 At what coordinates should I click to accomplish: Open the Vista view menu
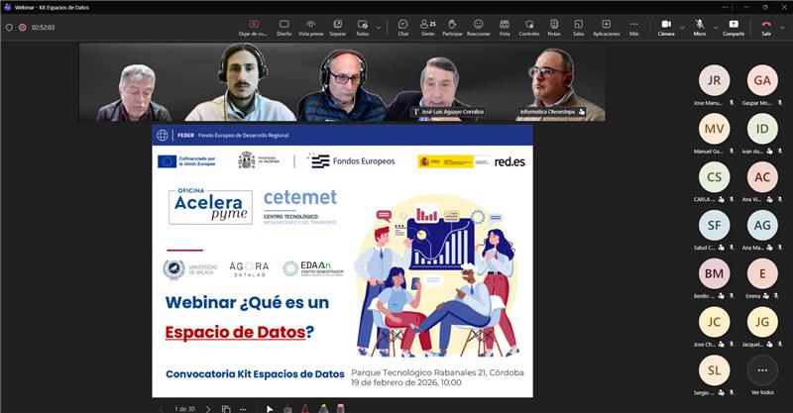tap(505, 27)
